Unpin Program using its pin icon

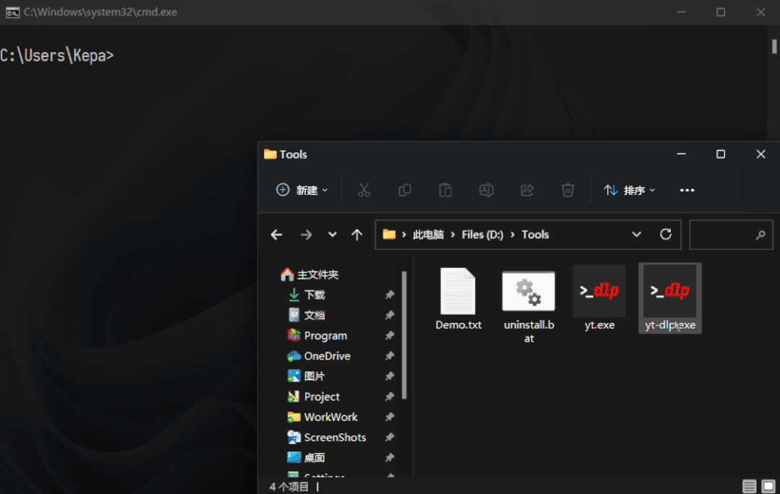click(390, 335)
